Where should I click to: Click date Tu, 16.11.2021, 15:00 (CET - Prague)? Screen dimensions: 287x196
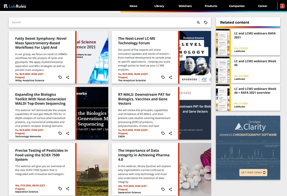coord(30,76)
